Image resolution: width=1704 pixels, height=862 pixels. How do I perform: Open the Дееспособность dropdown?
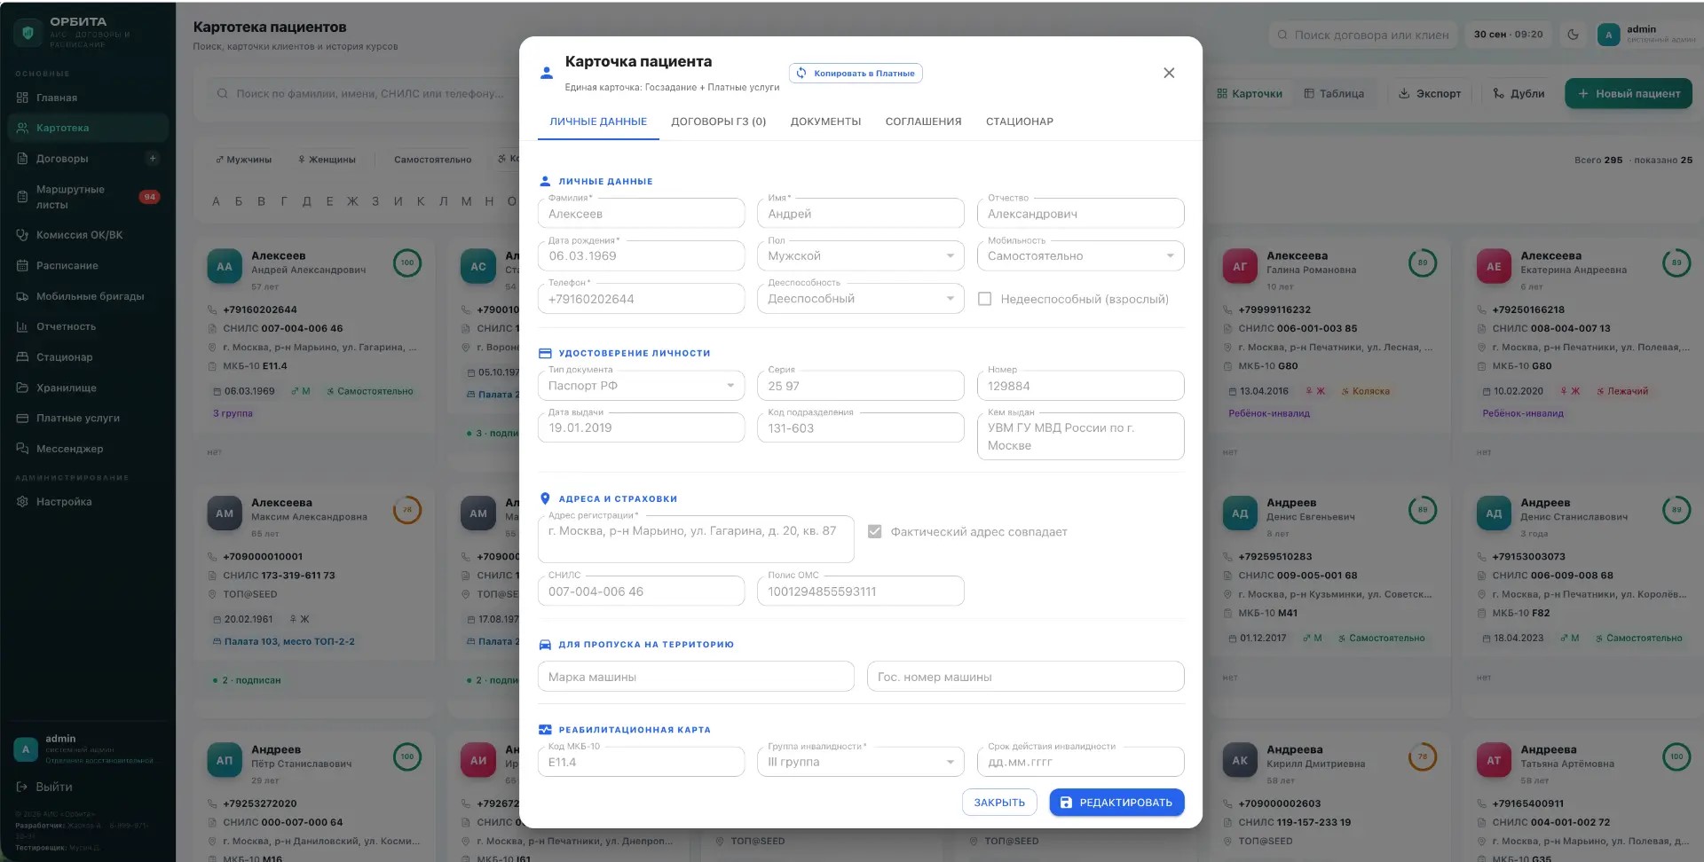(860, 299)
